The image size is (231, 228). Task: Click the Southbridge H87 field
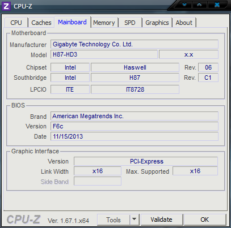click(135, 78)
